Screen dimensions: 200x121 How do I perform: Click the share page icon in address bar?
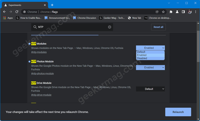(157, 12)
